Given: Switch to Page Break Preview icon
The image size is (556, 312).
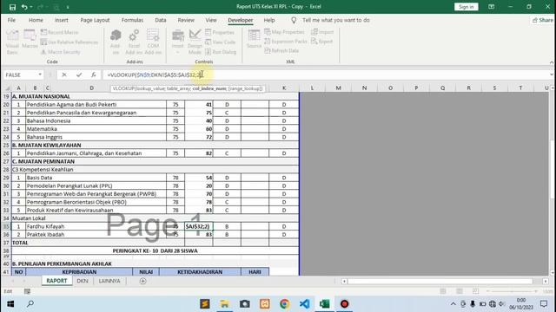Looking at the screenshot, I should click(475, 291).
